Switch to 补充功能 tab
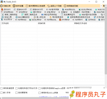 [99, 17]
